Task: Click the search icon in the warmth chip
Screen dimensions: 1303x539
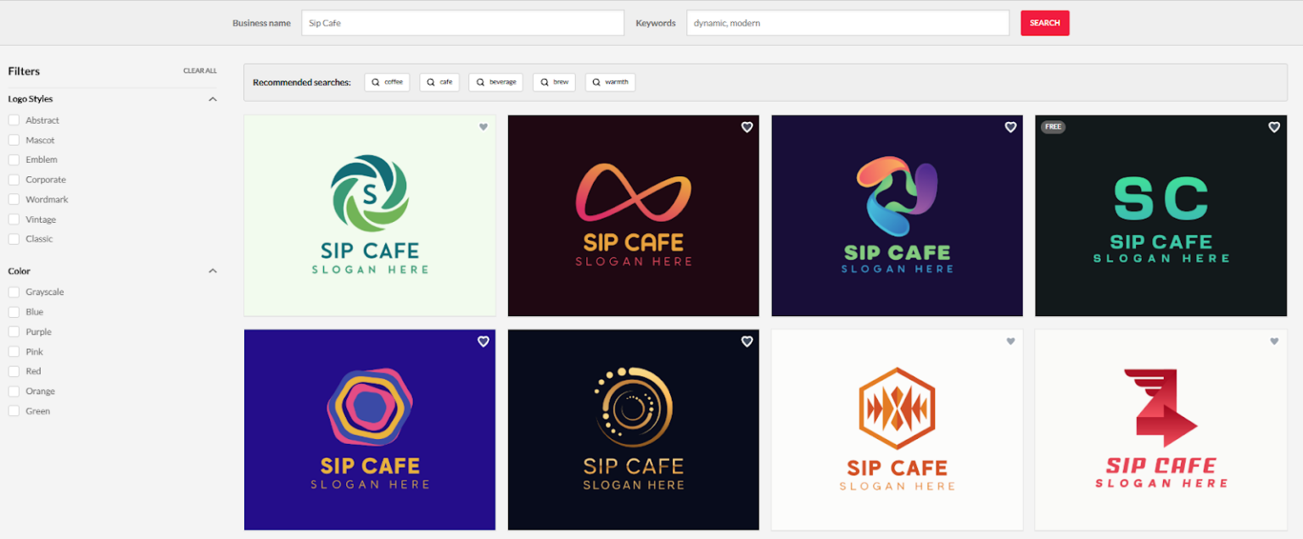Action: [598, 81]
